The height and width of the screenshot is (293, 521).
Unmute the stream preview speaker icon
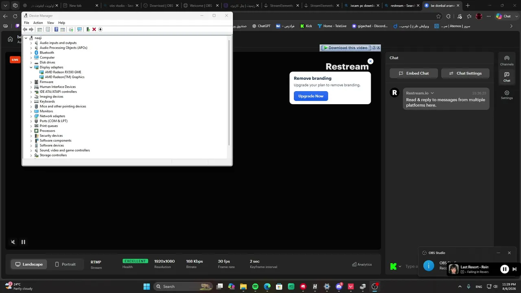click(x=13, y=242)
